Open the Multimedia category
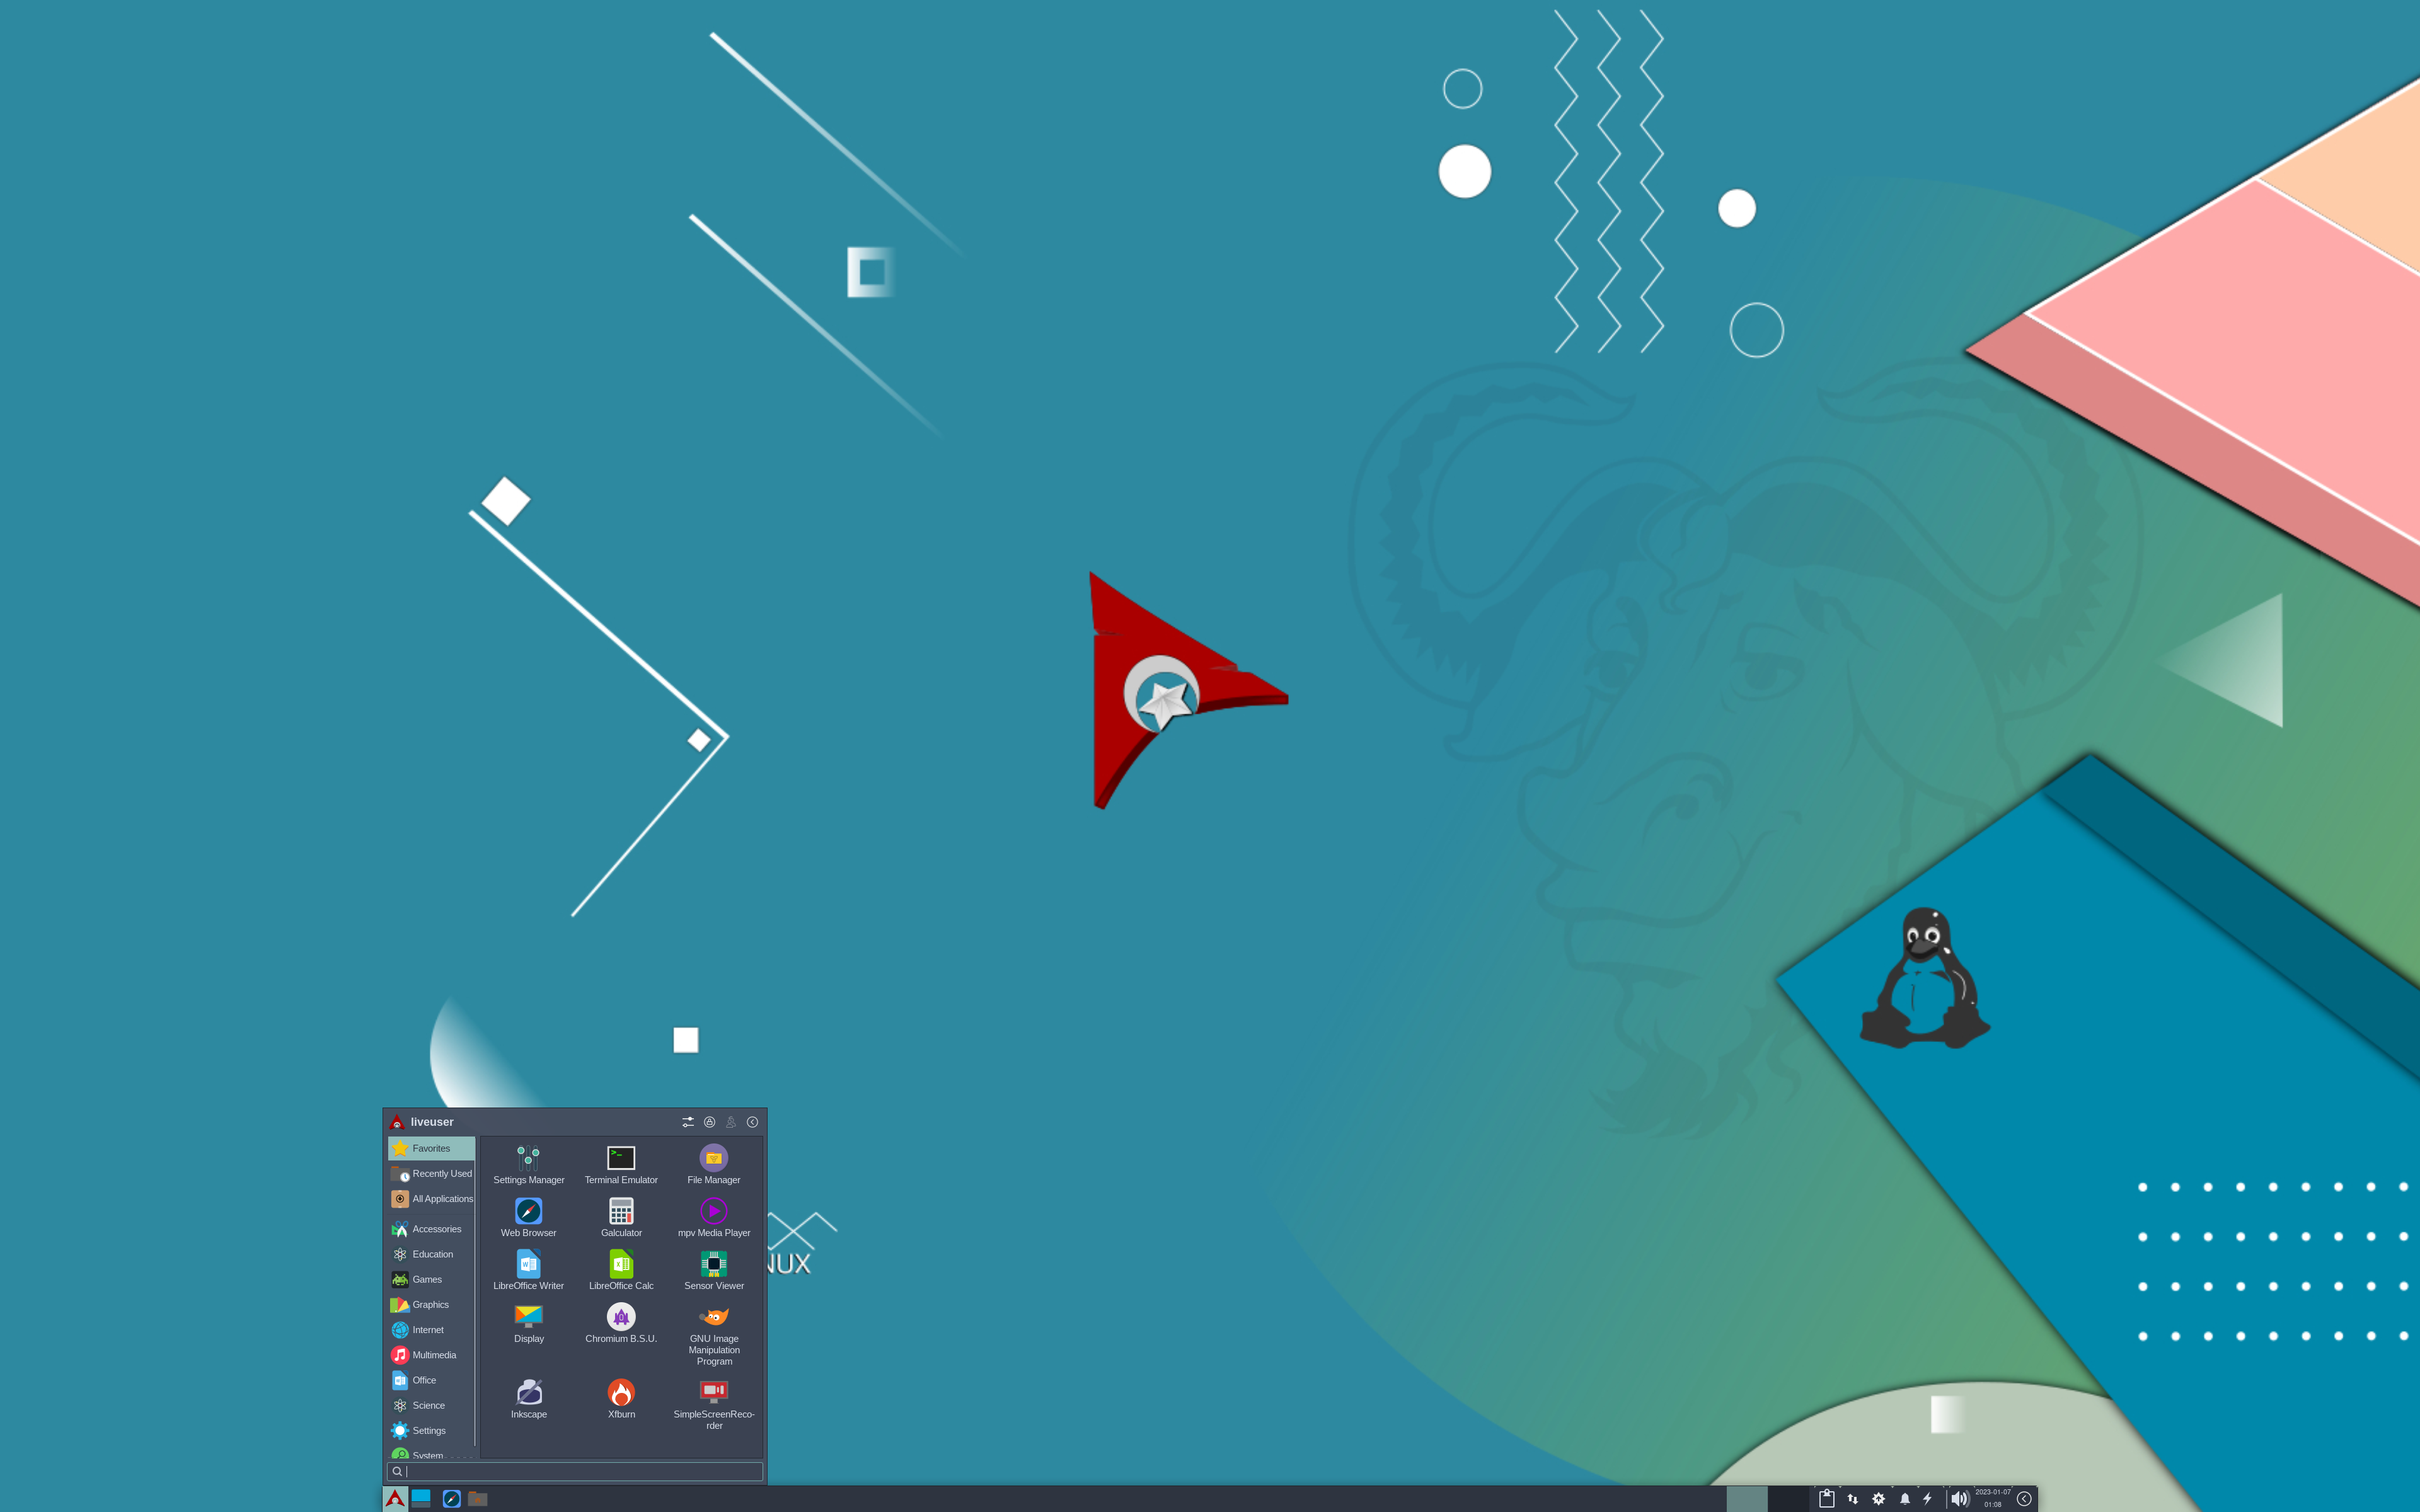The height and width of the screenshot is (1512, 2420). 431,1355
